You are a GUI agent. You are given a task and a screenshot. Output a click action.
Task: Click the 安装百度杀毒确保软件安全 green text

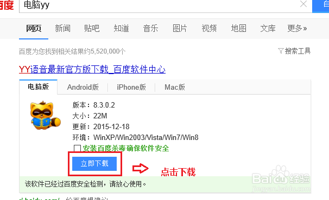click(126, 149)
